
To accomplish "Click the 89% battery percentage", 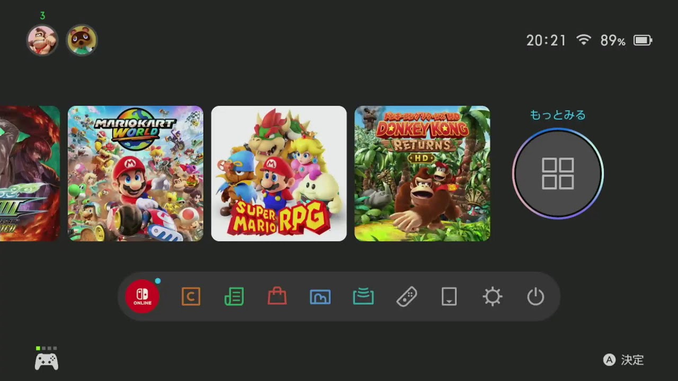I will coord(613,40).
